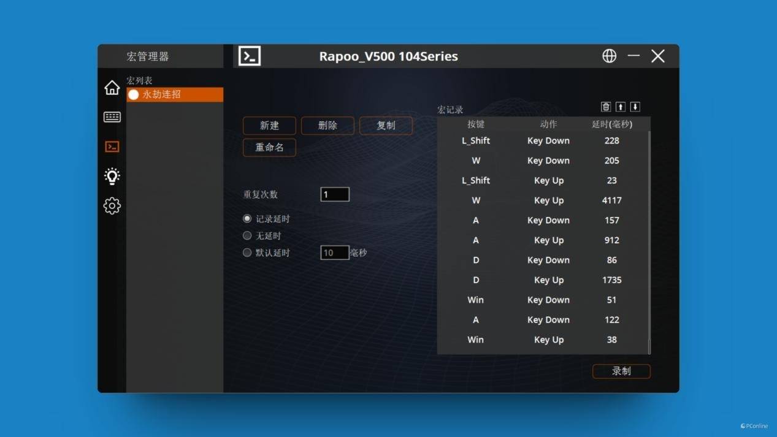Open the keyboard key settings icon
This screenshot has height=437, width=777.
[112, 117]
